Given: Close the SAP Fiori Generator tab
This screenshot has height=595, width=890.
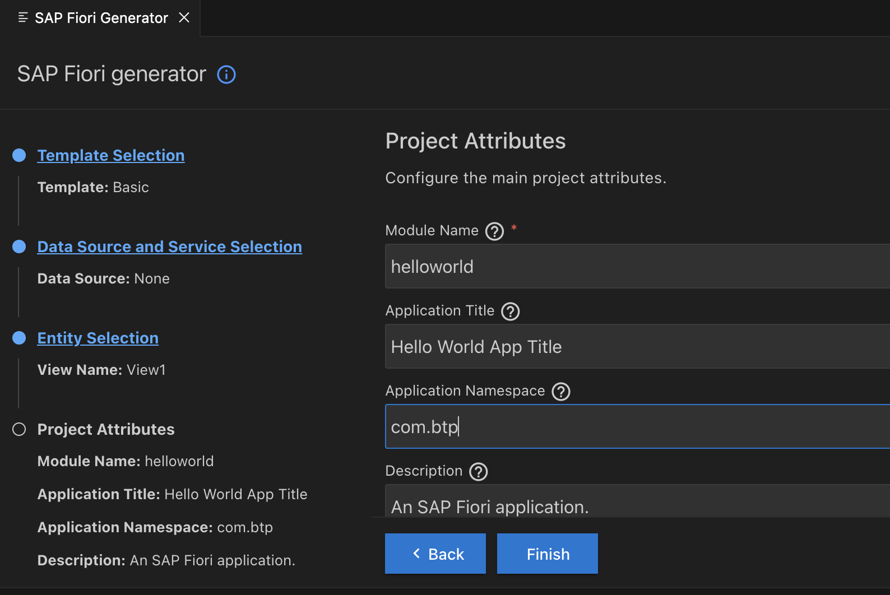Looking at the screenshot, I should (x=184, y=18).
